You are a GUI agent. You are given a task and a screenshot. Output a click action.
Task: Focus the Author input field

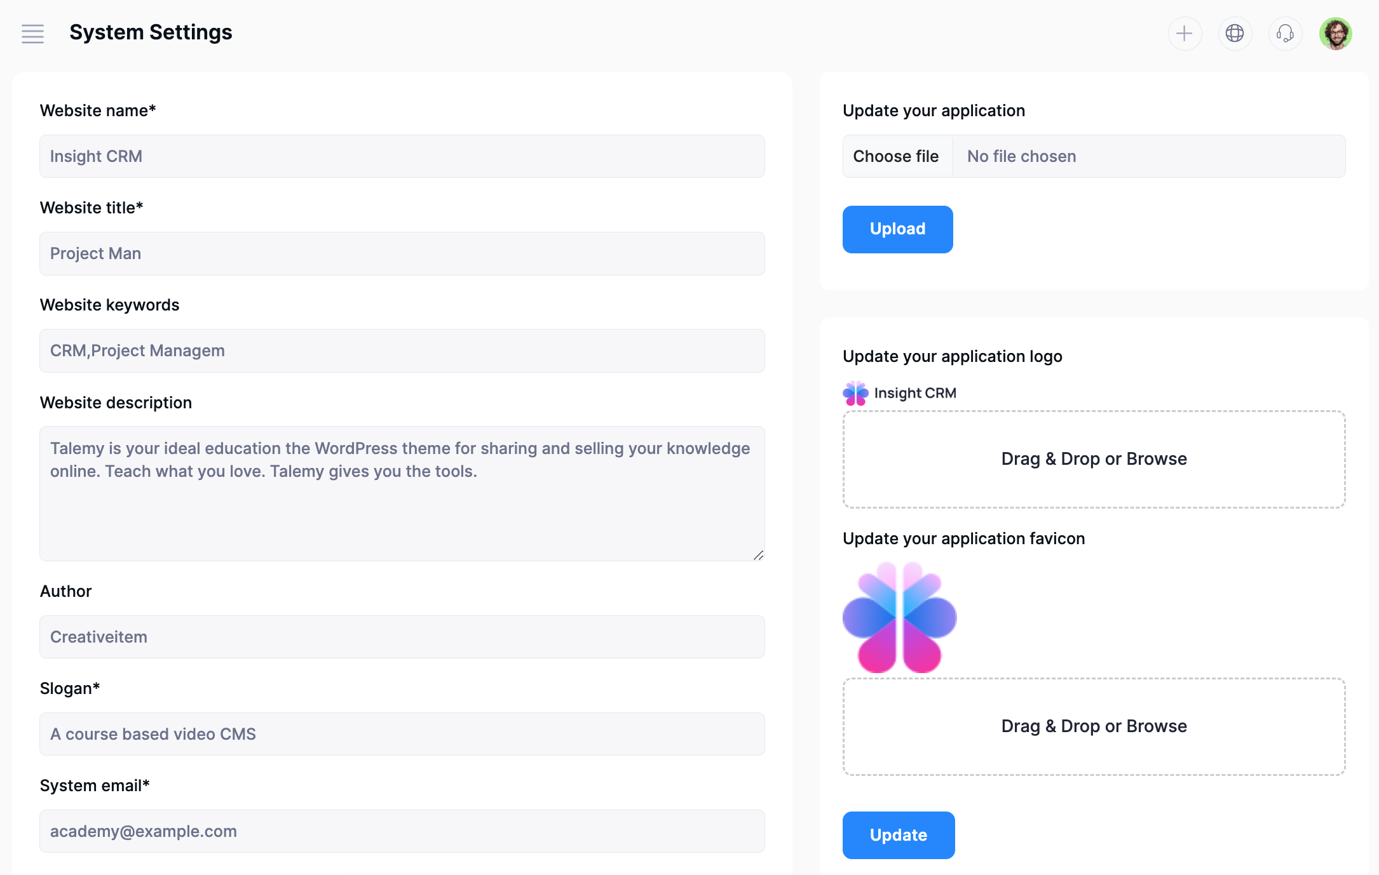(402, 637)
